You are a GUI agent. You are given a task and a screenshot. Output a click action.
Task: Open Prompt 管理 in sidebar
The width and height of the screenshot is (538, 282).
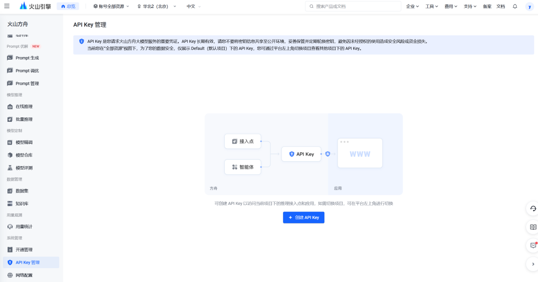[31, 83]
